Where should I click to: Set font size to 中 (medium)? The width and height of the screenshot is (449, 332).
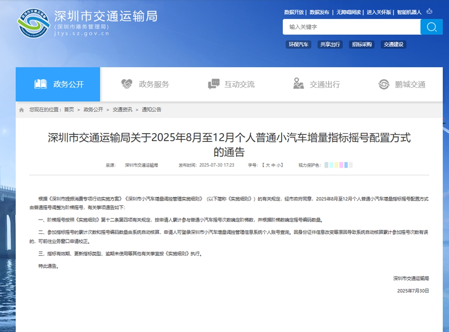273,165
